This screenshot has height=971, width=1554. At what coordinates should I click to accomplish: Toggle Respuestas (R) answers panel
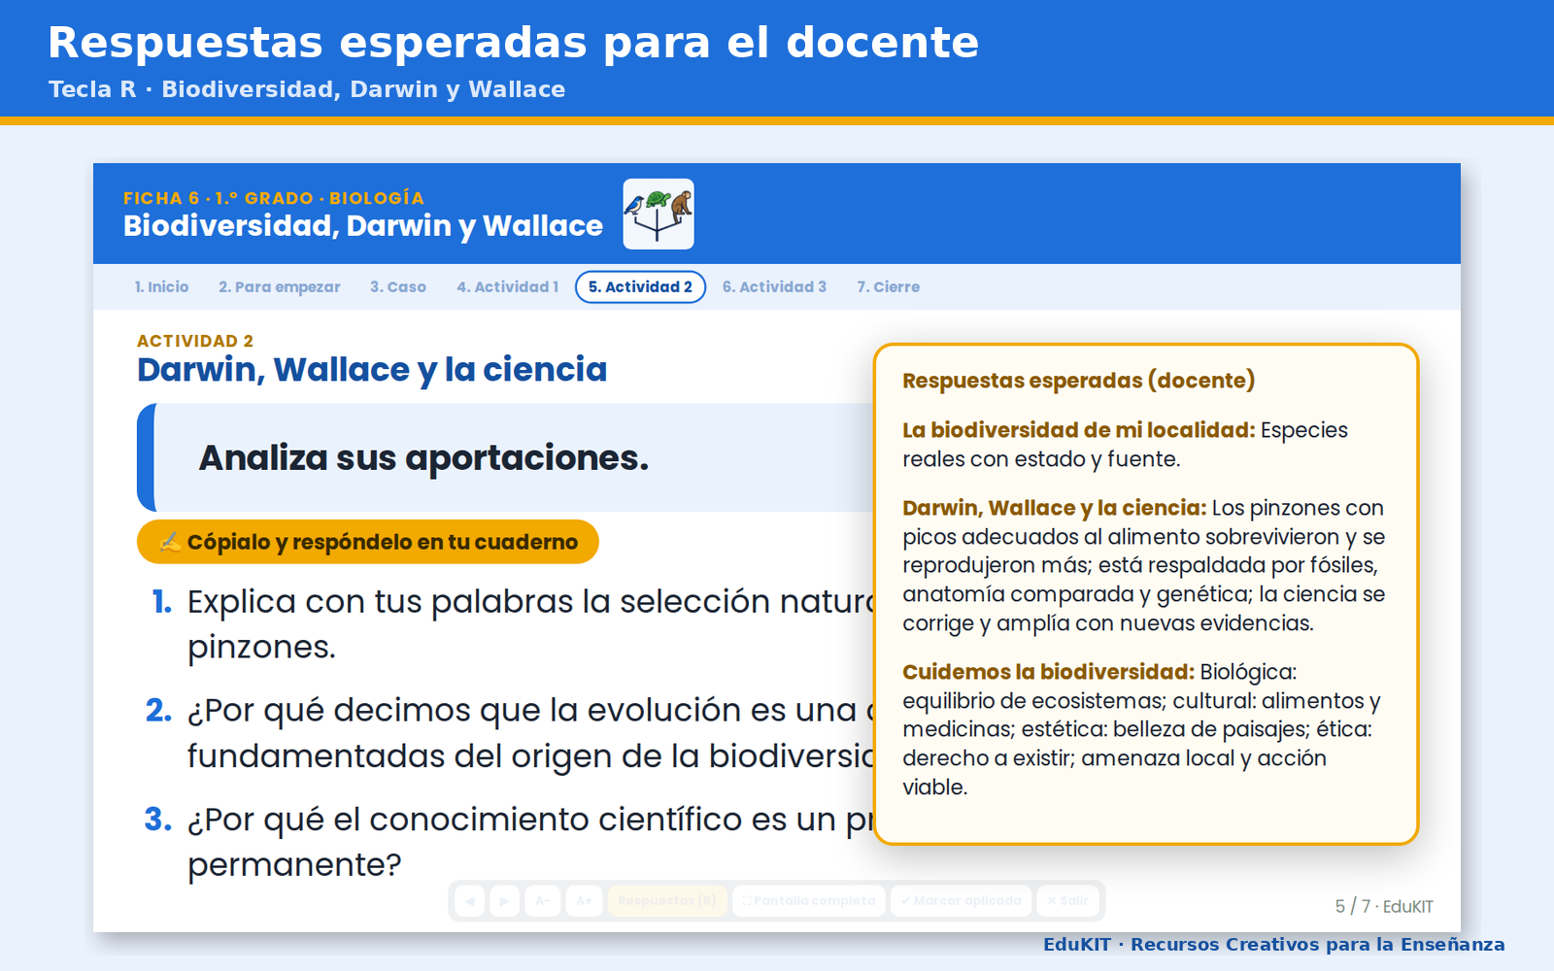coord(667,901)
